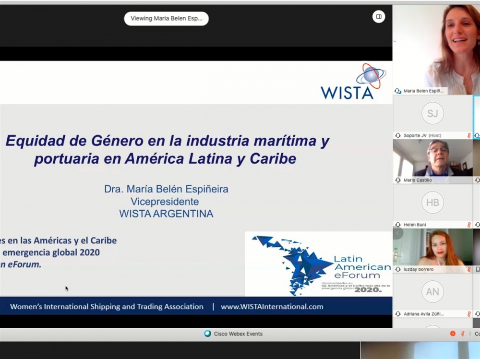Screen dimensions: 480x359
Task: Select Maria Belen's video thumbnail
Action: pyautogui.click(x=436, y=49)
